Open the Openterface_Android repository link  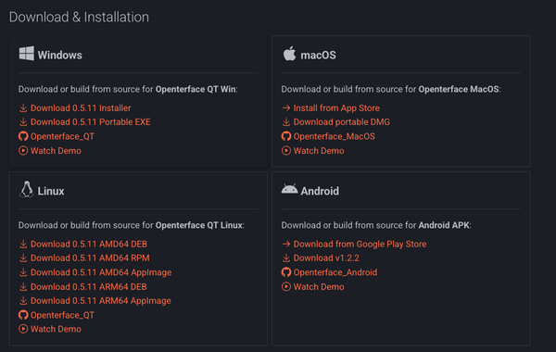coord(335,272)
